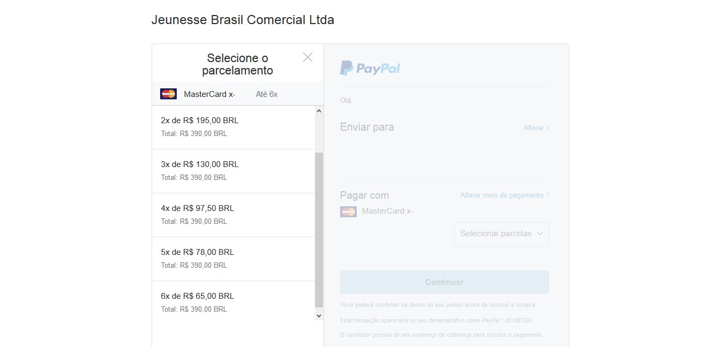The image size is (721, 347).
Task: Click the installment list scrollbar thumb
Action: point(319,230)
